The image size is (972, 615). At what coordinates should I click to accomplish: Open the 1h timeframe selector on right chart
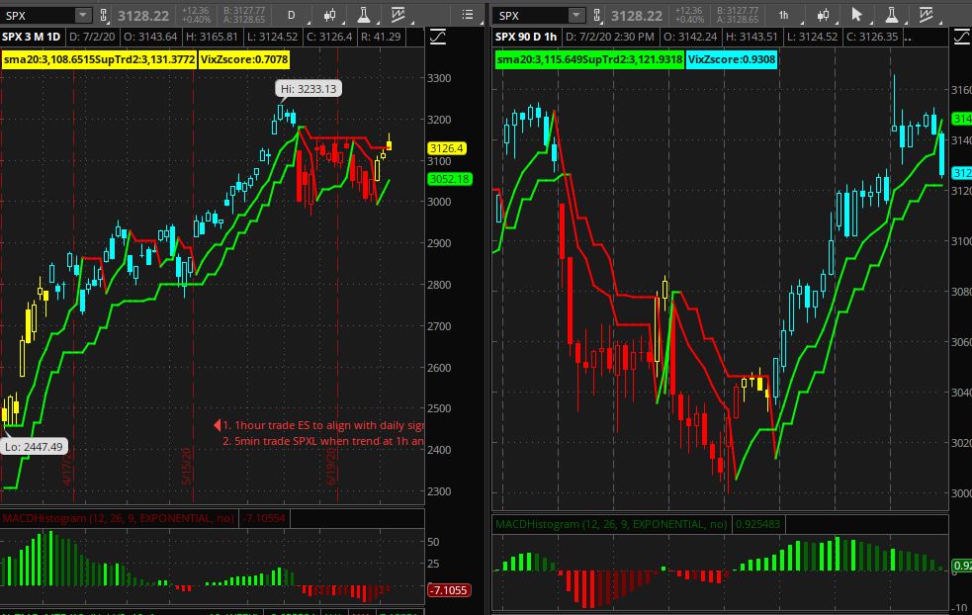(783, 16)
